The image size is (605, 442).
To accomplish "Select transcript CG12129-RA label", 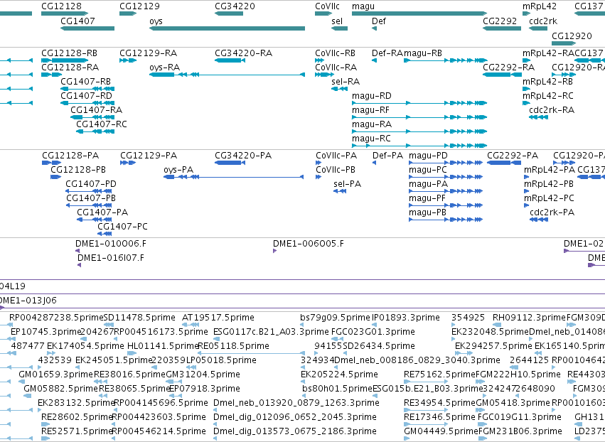I will [x=149, y=53].
